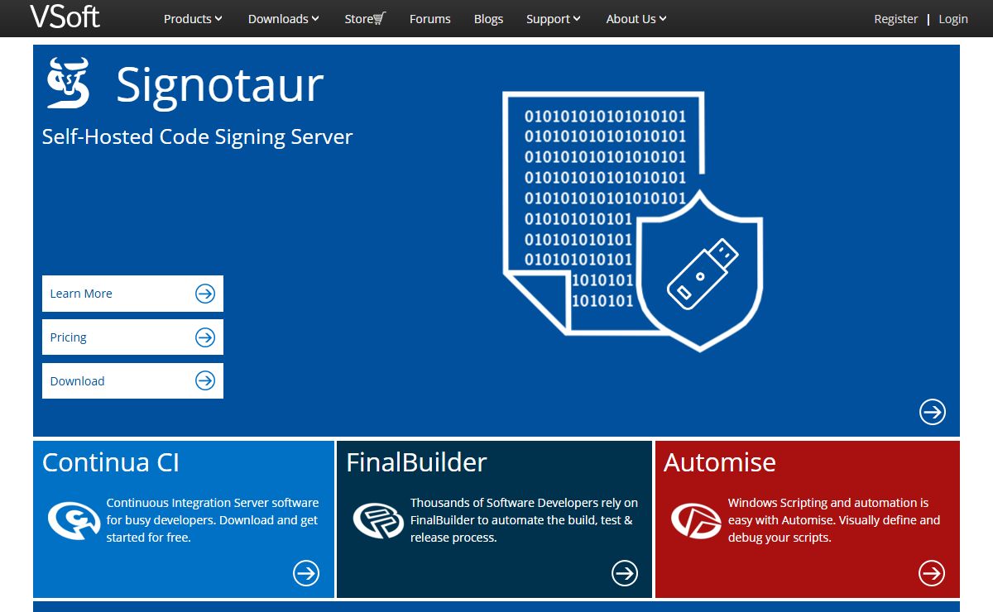
Task: Click the Login link
Action: click(953, 18)
